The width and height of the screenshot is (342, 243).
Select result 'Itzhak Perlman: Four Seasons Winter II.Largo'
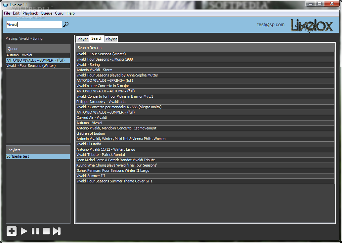[205, 170]
